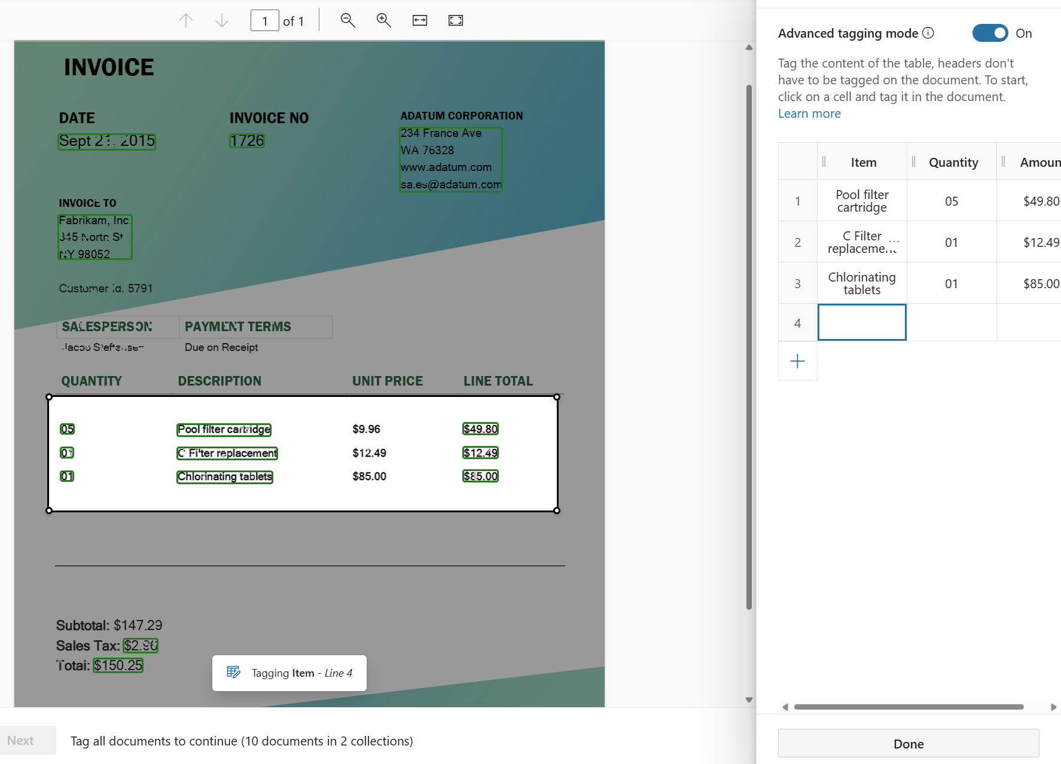Viewport: 1061px width, 764px height.
Task: Click the Due on Receipt text
Action: [x=221, y=347]
